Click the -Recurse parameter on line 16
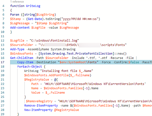This screenshot has width=152, height=116. tap(116, 58)
